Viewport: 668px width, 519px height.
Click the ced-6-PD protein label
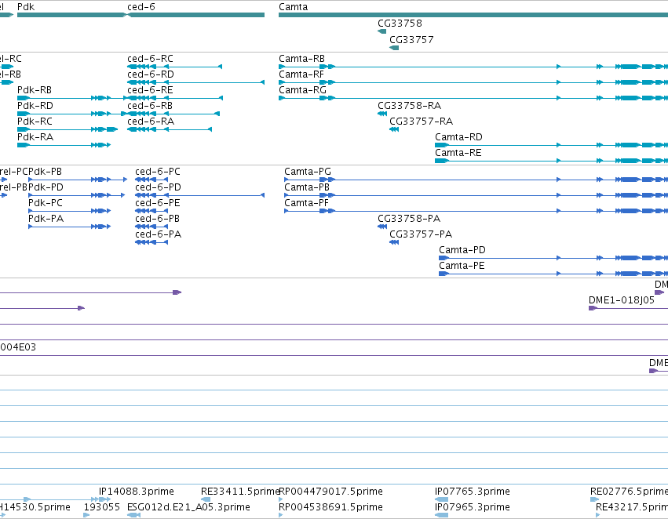click(x=158, y=187)
